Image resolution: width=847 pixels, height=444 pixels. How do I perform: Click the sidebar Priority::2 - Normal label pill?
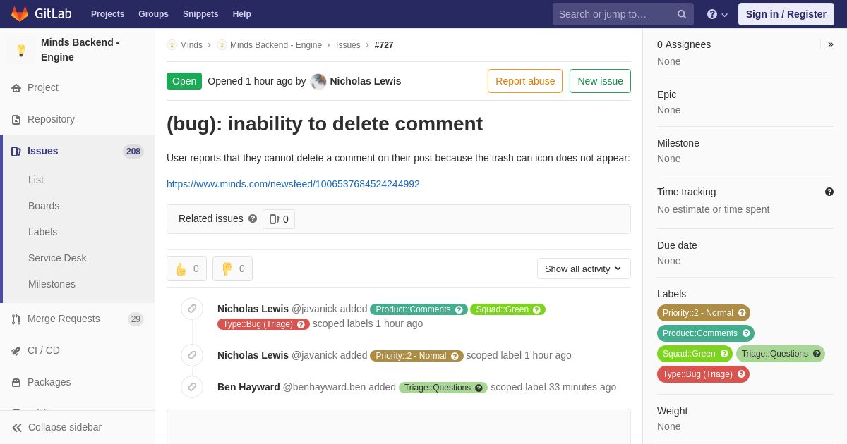[704, 313]
